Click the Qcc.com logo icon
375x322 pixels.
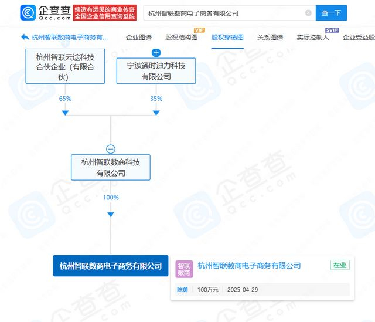(28, 13)
